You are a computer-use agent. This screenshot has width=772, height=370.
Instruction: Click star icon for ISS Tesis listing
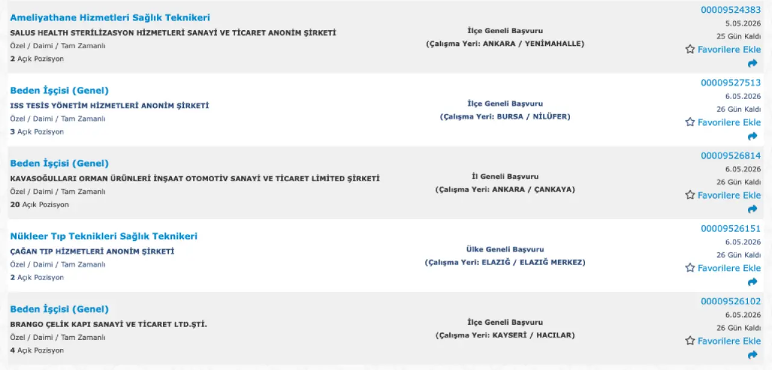coord(690,123)
